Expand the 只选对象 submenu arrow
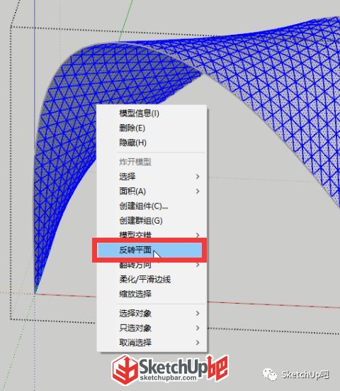Screen dimensions: 340x391 pos(198,328)
